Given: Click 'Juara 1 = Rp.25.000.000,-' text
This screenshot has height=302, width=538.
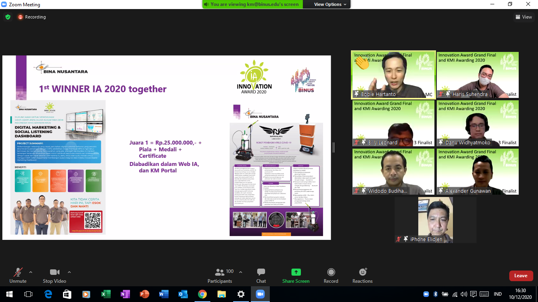Looking at the screenshot, I should (x=165, y=143).
